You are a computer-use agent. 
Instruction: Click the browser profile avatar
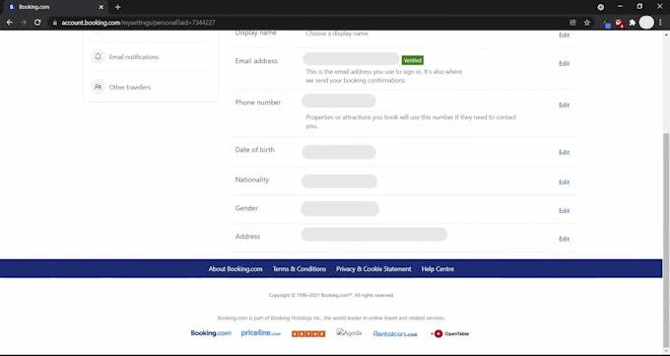click(x=646, y=23)
